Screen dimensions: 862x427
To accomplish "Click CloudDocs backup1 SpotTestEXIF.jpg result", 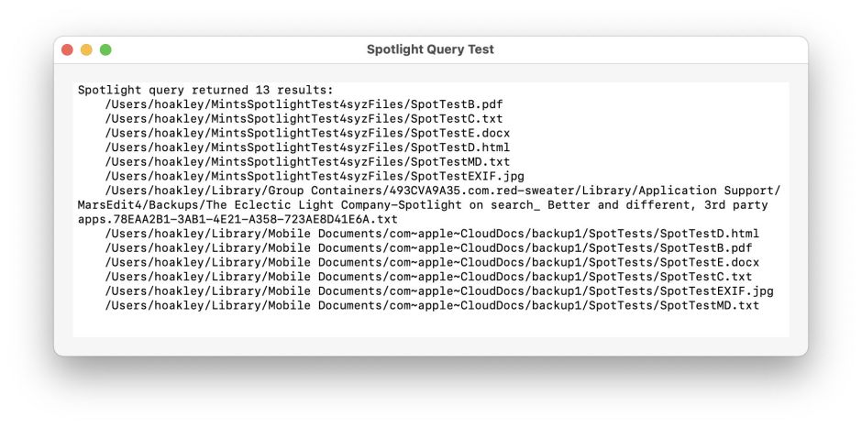I will point(439,291).
